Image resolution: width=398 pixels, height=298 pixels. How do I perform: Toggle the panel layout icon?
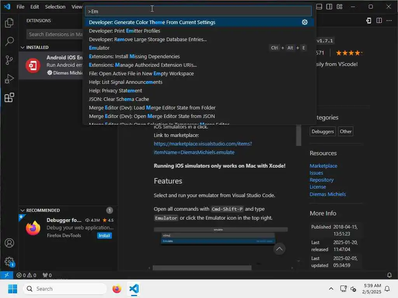point(319,7)
